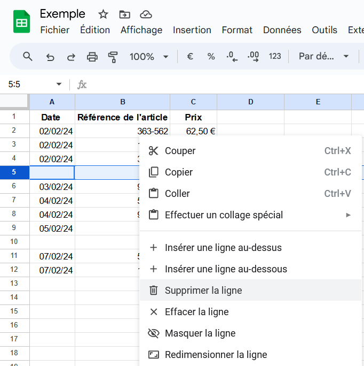This screenshot has width=364, height=366.
Task: Apply euro currency format
Action: (x=190, y=56)
